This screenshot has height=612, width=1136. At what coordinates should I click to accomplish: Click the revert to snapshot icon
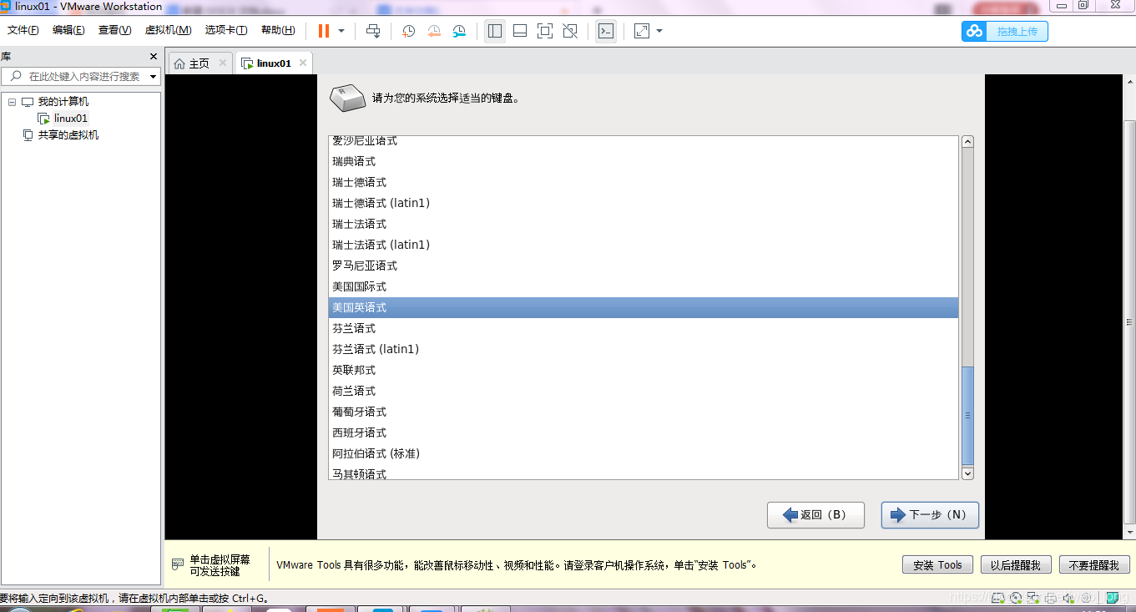(434, 31)
